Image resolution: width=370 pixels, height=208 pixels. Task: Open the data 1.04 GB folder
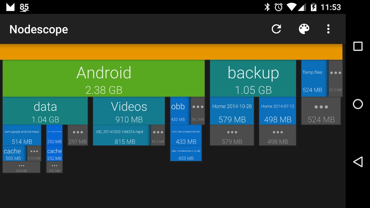pos(45,111)
